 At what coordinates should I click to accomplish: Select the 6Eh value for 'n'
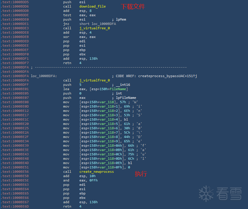(x=127, y=111)
